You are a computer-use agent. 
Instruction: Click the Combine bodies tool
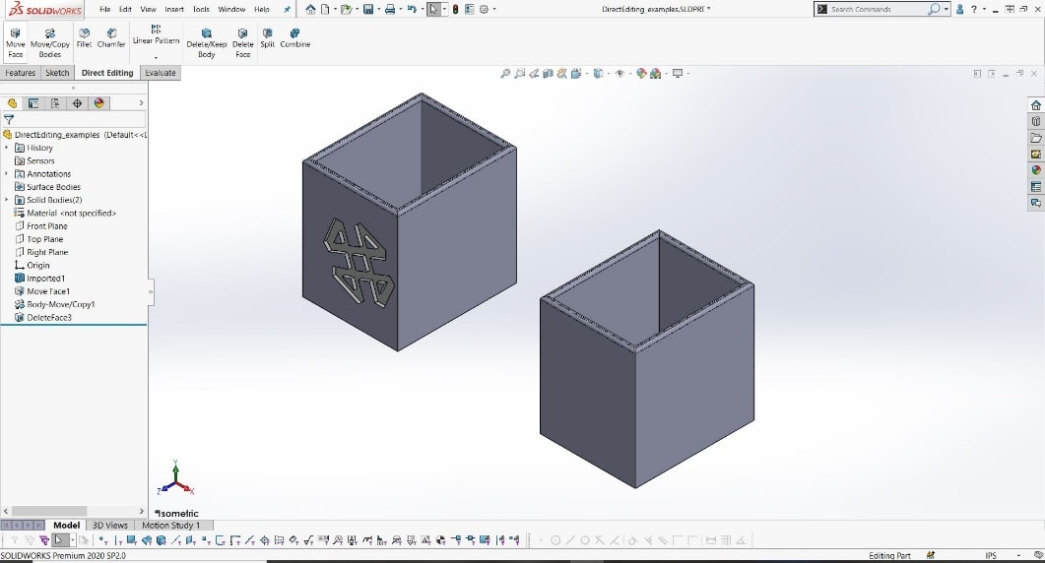294,37
